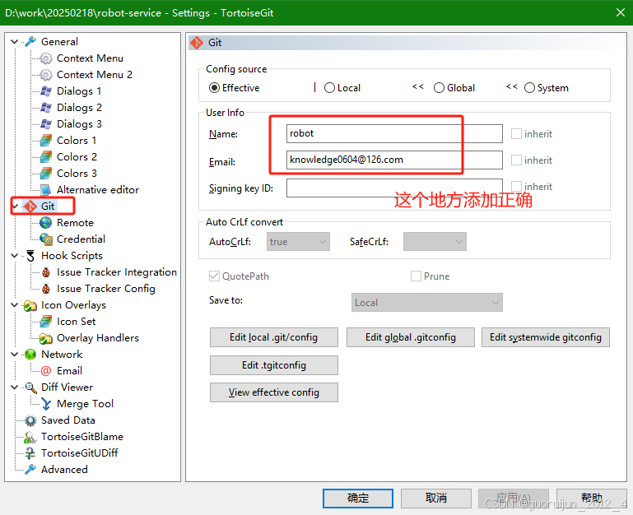Click the 确定 (OK) button
The height and width of the screenshot is (515, 633).
(x=358, y=499)
